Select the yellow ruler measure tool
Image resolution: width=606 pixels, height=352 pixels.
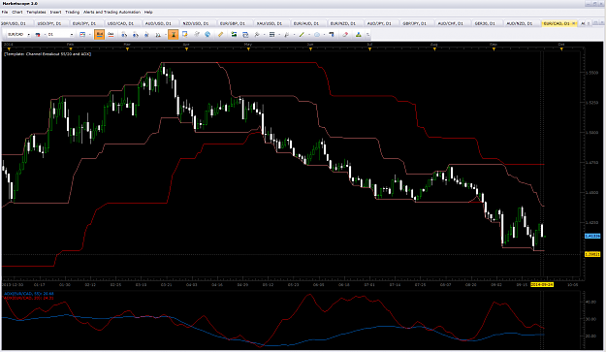[220, 35]
